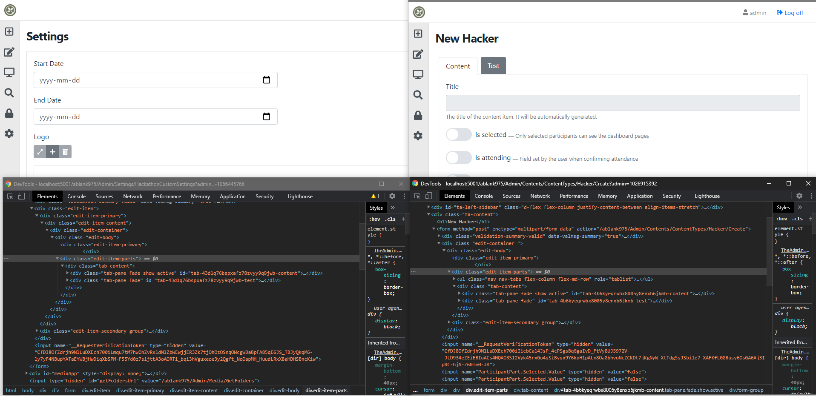Select the inspect element picker in left DevTools

[x=9, y=196]
